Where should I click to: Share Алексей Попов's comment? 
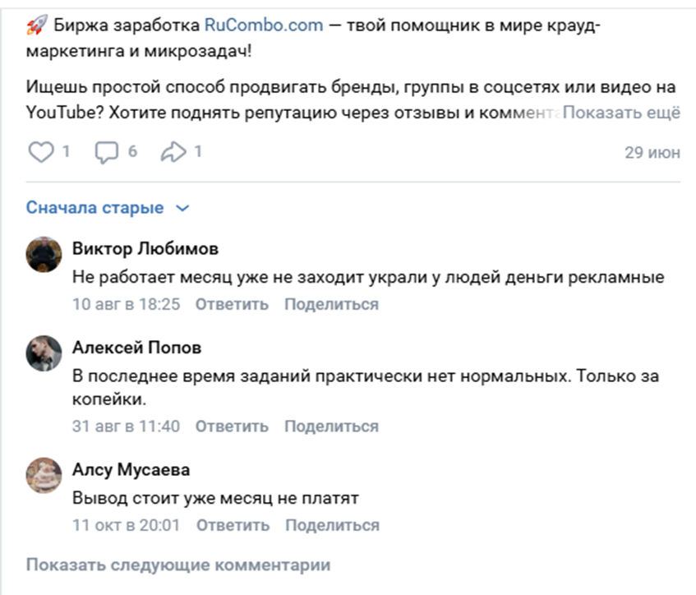331,427
